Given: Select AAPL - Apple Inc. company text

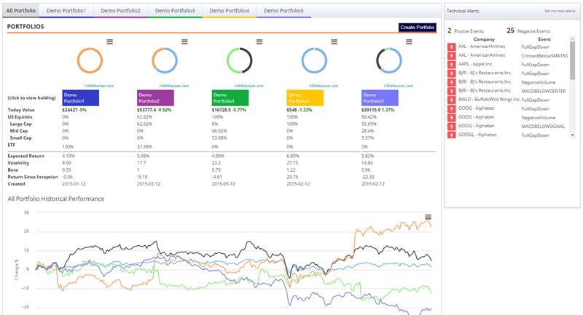Looking at the screenshot, I should pyautogui.click(x=476, y=64).
